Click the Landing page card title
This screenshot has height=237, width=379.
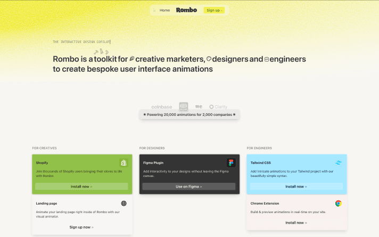tap(46, 204)
